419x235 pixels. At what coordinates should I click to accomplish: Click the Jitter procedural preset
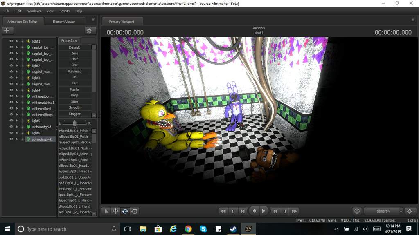point(74,101)
